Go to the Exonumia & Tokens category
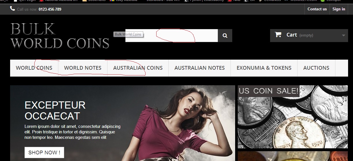 [264, 68]
